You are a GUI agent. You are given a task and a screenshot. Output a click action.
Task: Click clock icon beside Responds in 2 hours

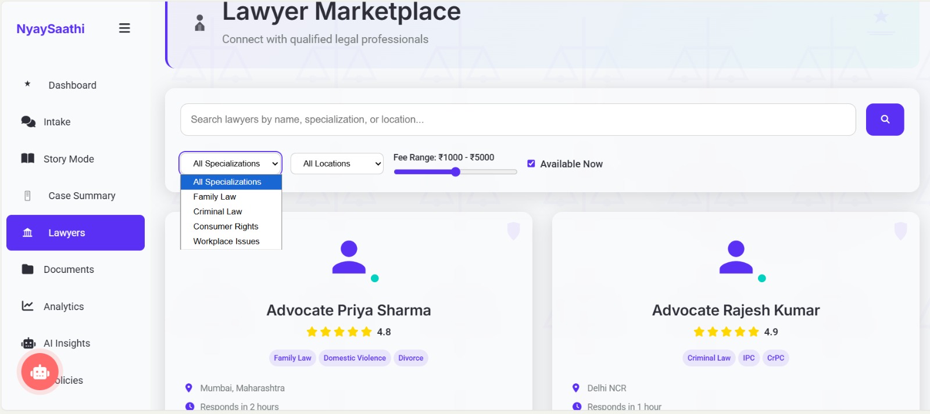coord(189,406)
